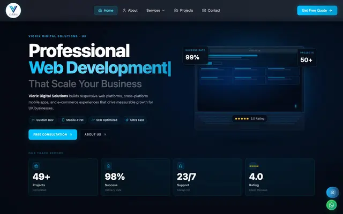Click the blue document floating button

(332, 192)
